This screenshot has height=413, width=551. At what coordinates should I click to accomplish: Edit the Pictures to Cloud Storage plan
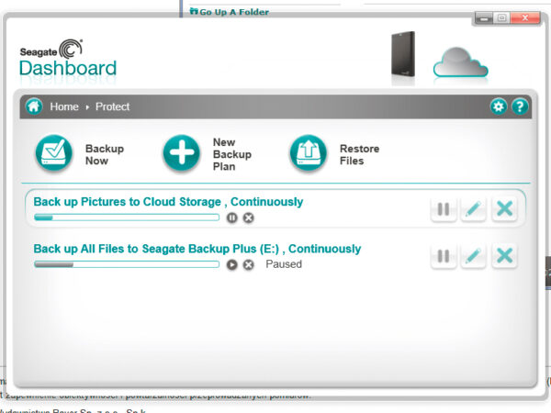[x=473, y=208]
